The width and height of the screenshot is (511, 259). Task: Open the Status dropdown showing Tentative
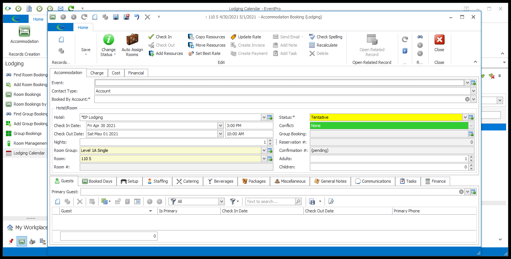pyautogui.click(x=465, y=117)
